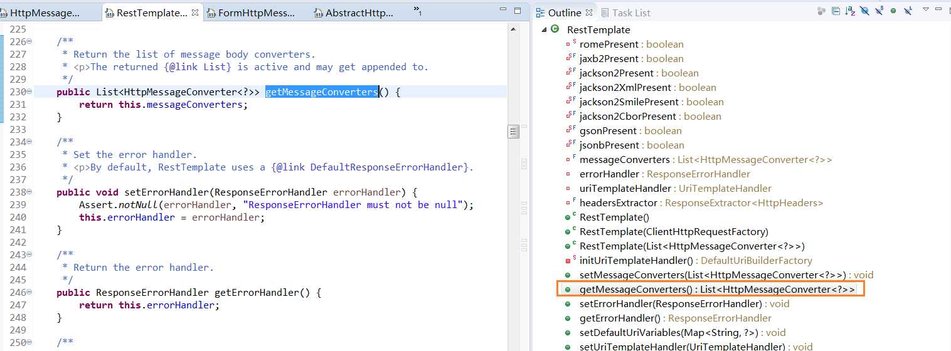Activate the Outline view tab
951x351 pixels.
(565, 13)
